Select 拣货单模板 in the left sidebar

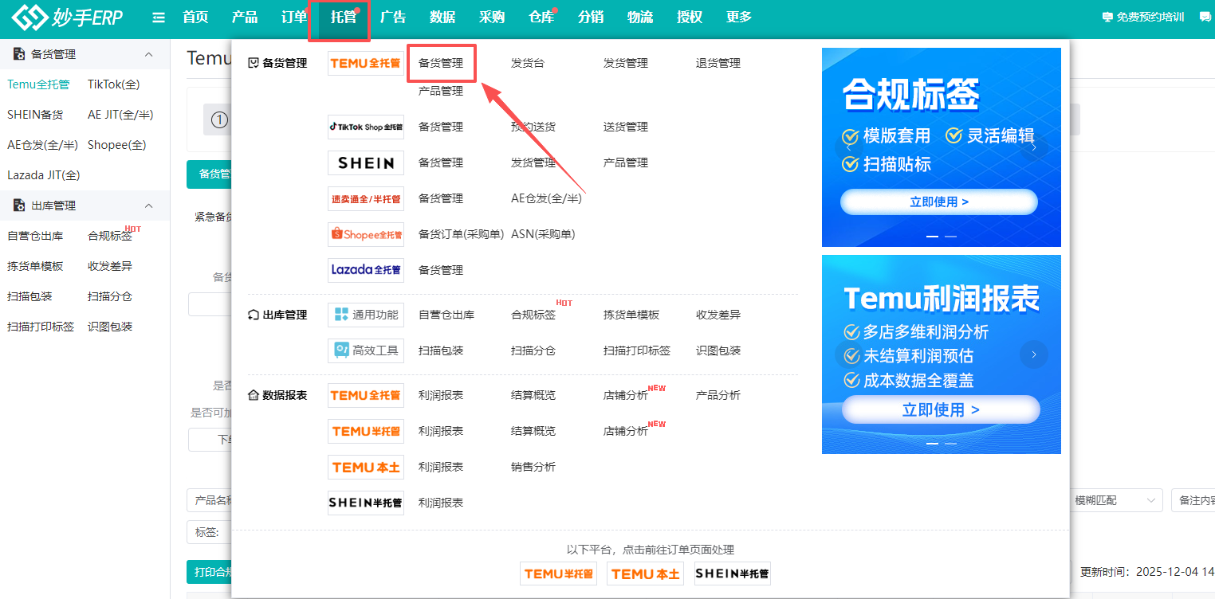click(35, 266)
